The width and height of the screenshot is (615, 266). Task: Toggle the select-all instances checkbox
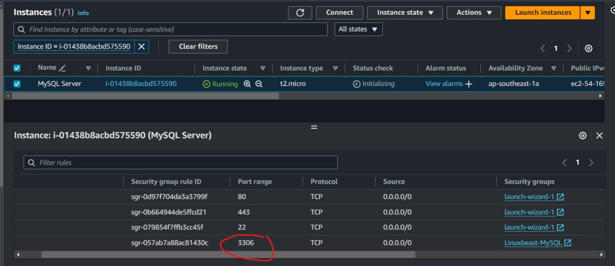coord(16,68)
